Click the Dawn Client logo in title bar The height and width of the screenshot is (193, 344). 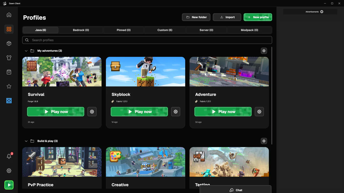coord(5,3)
